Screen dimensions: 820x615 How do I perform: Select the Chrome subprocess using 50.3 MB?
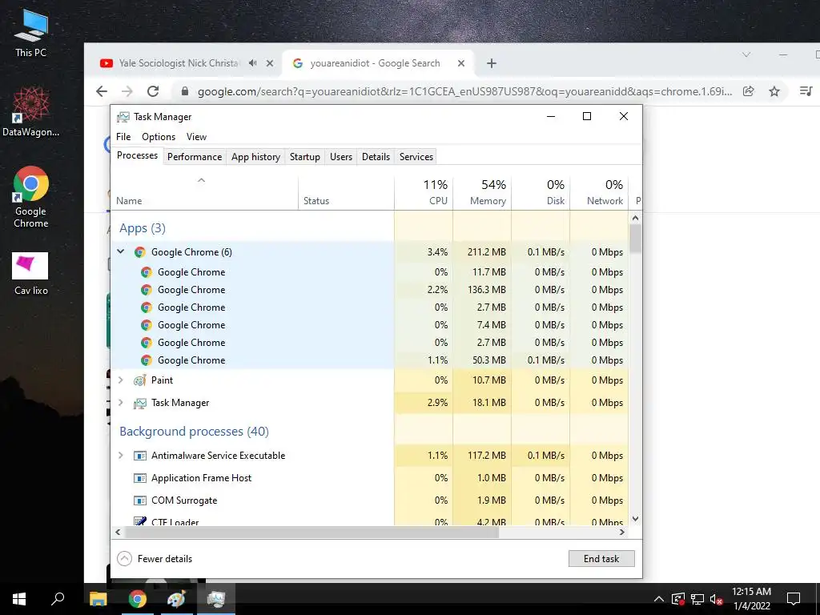click(369, 360)
